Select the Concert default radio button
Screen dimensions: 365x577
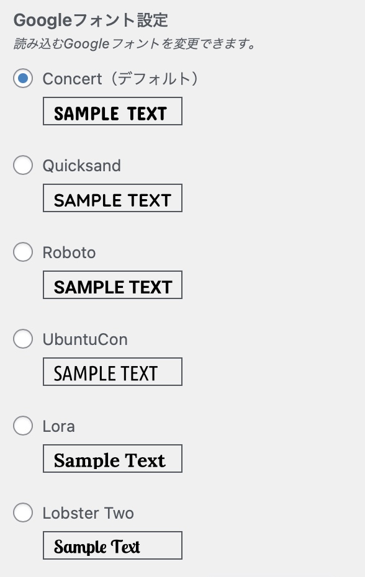coord(23,78)
